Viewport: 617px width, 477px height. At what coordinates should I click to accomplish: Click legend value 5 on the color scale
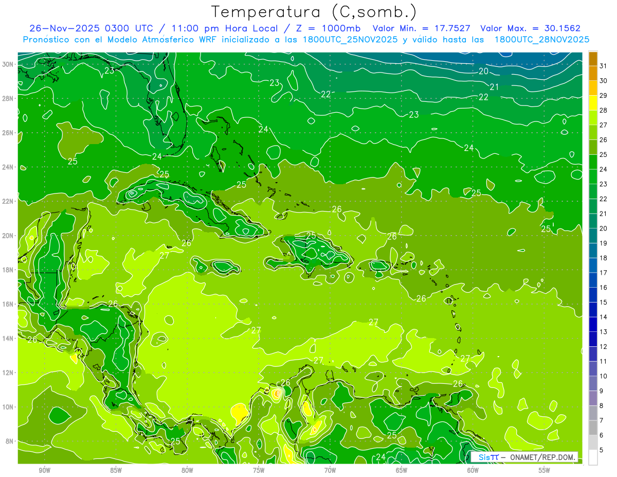point(602,450)
